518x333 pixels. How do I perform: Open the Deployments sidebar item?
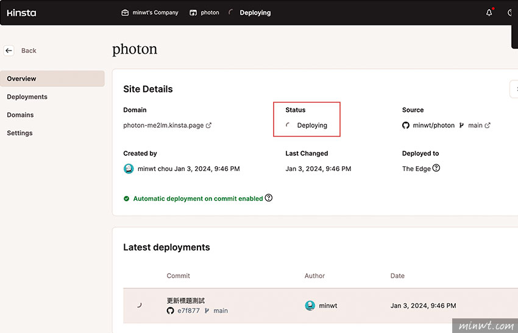[x=27, y=97]
